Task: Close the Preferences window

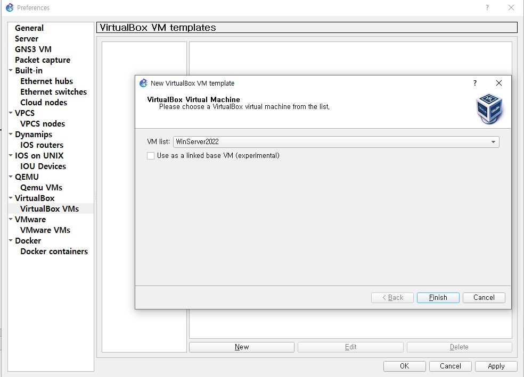Action: (511, 7)
